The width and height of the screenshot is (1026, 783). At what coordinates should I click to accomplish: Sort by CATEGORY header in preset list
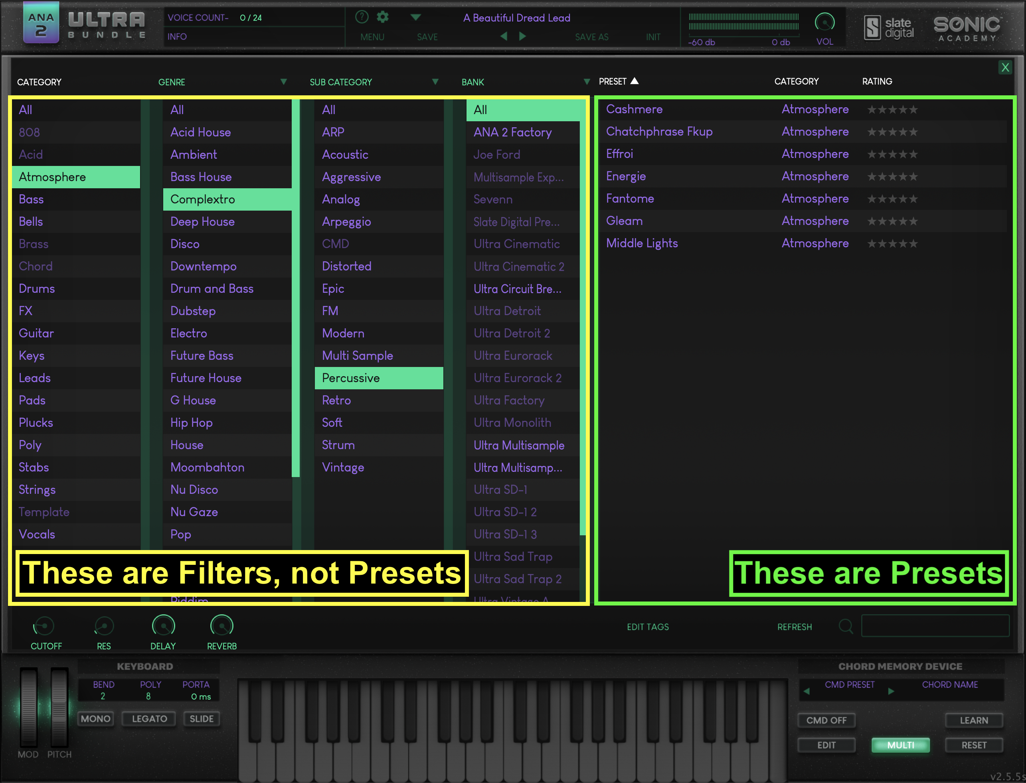(796, 81)
